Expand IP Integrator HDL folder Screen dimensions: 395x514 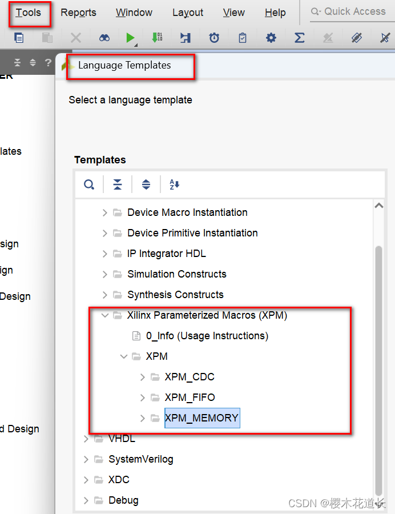click(x=104, y=254)
